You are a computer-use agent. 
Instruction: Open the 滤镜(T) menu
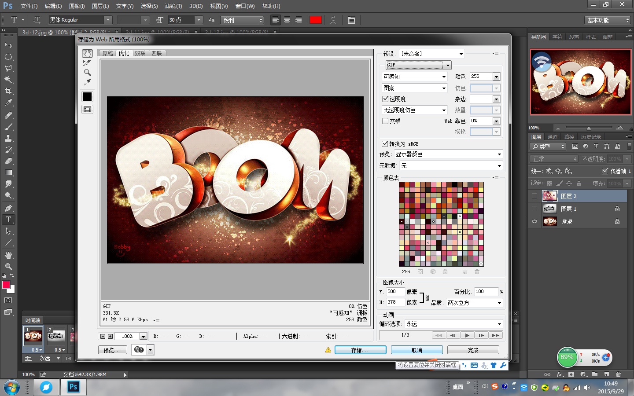[x=173, y=6]
